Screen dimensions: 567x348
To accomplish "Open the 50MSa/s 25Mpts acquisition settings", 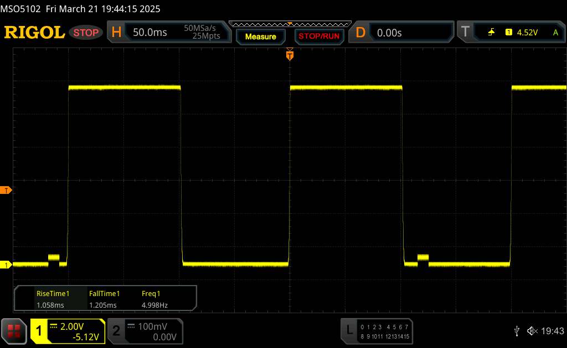I will point(202,33).
